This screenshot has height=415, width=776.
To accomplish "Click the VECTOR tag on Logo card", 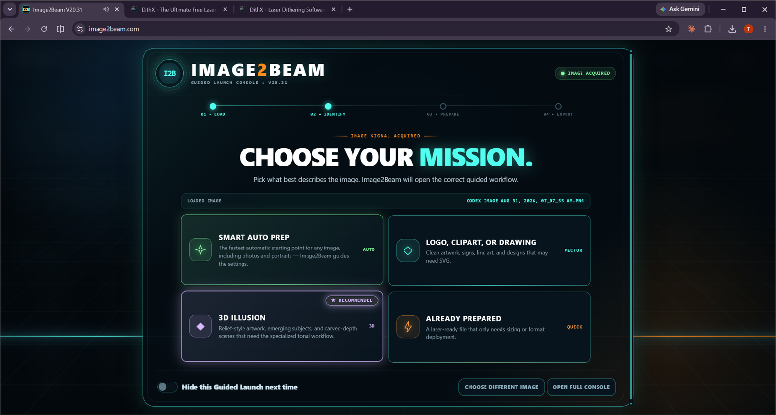I will 573,250.
